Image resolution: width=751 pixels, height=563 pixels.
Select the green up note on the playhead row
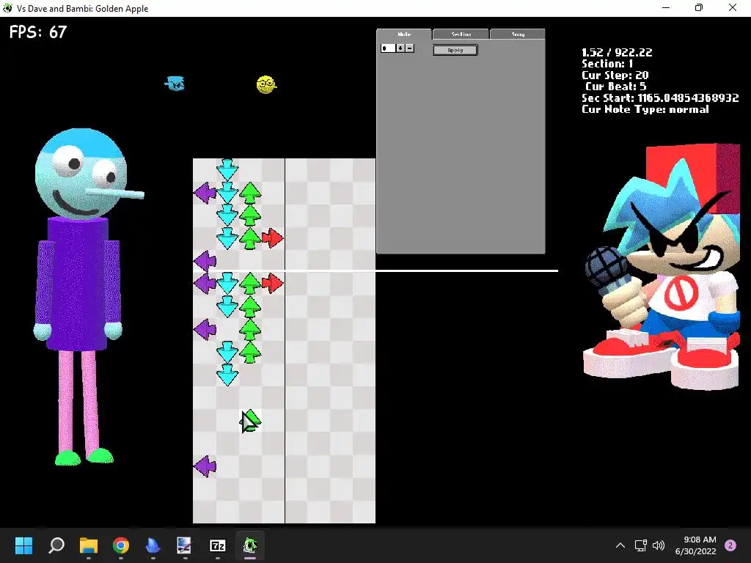click(x=250, y=284)
